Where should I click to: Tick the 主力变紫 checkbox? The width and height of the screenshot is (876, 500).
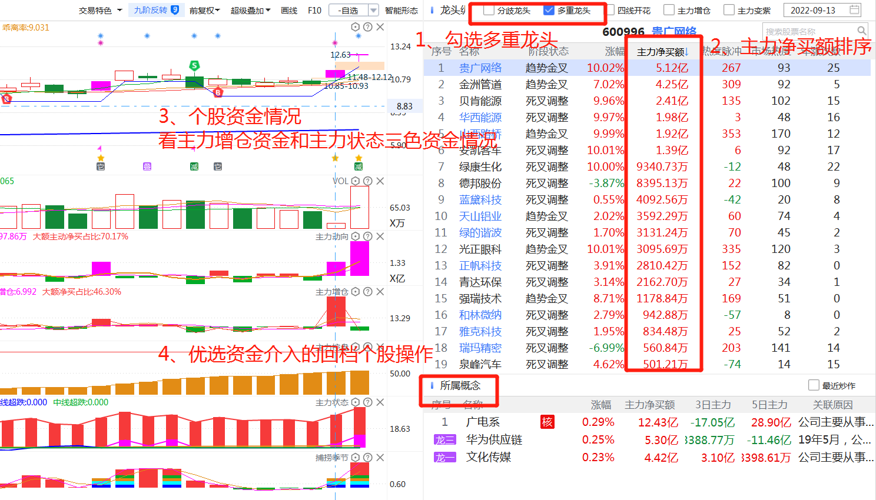click(729, 10)
